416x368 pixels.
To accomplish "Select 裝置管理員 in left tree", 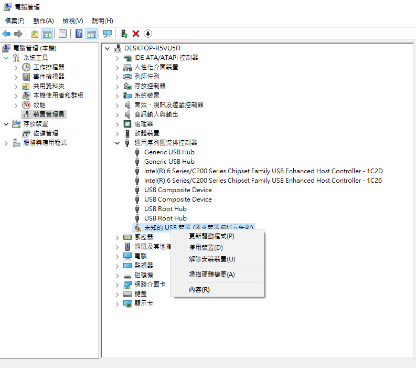I will point(49,114).
